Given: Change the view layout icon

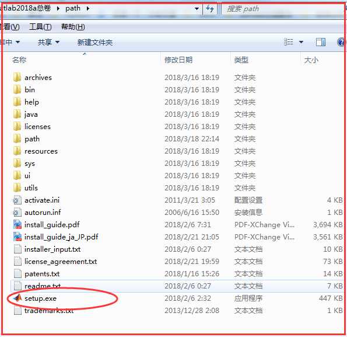Looking at the screenshot, I should [289, 42].
